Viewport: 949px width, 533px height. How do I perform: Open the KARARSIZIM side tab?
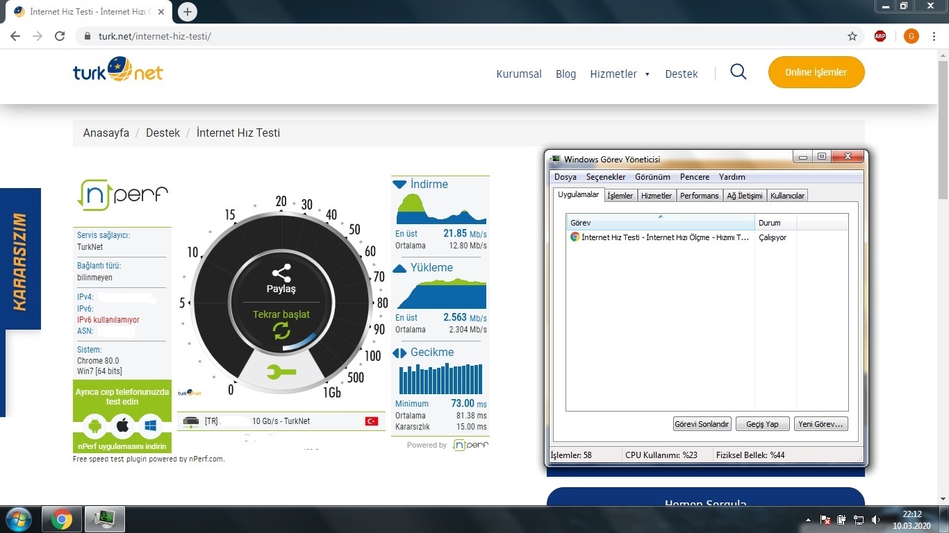coord(20,259)
